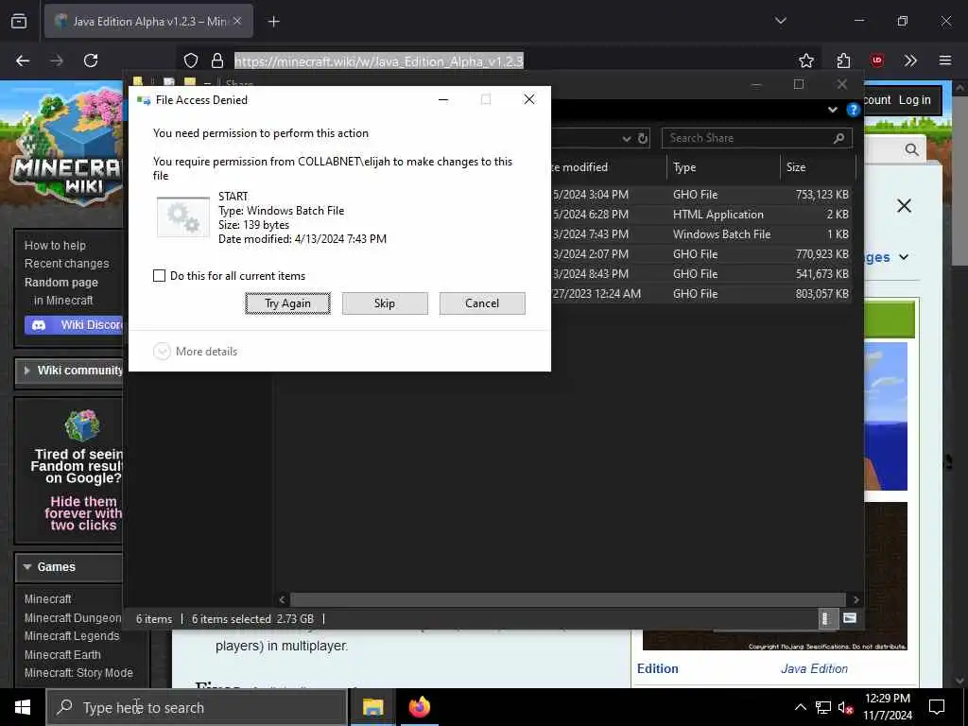Open the muted volume tray icon
968x726 pixels.
point(846,707)
